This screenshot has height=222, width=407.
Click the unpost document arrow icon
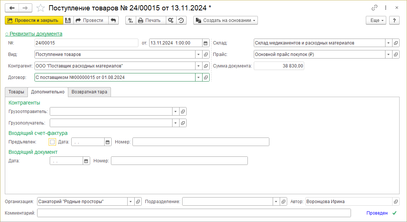(x=114, y=20)
